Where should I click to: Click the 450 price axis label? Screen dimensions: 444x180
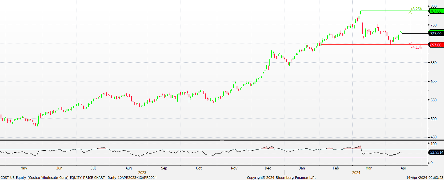(433, 138)
